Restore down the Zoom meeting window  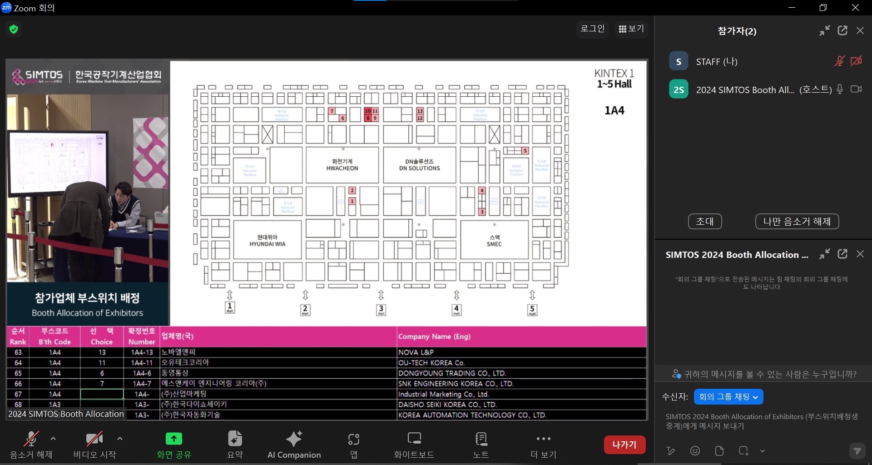tap(823, 8)
